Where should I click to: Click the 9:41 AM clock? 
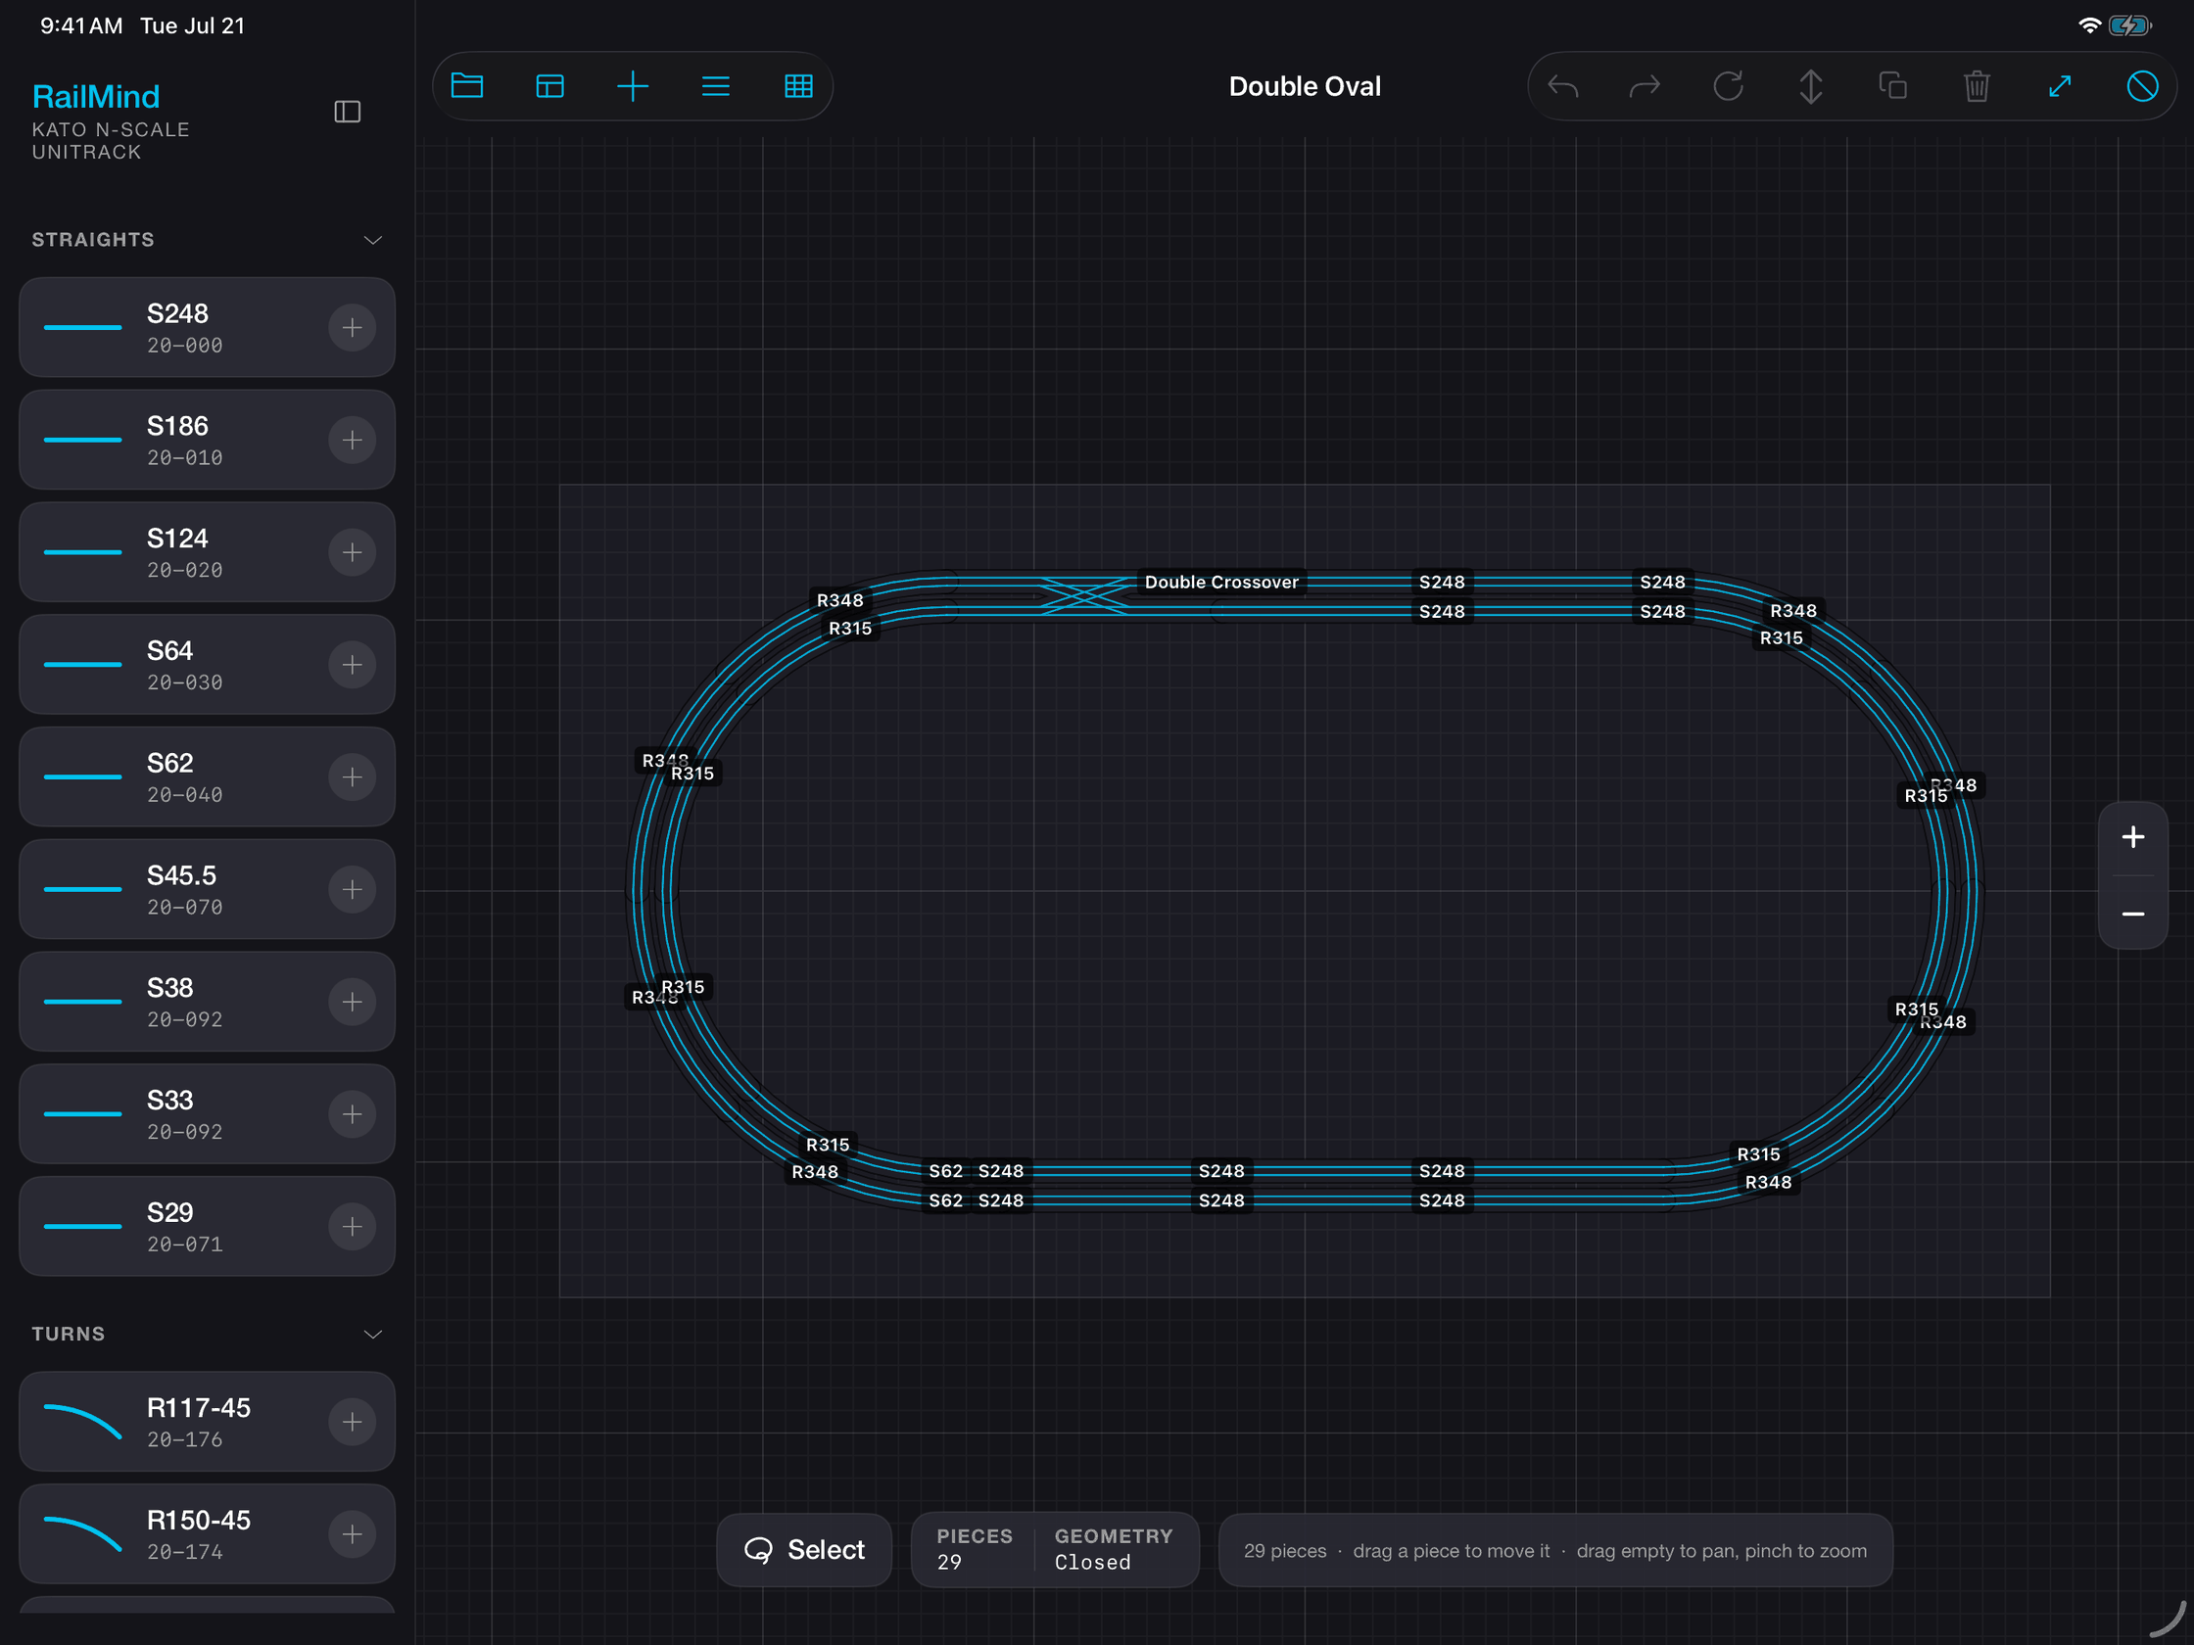81,25
